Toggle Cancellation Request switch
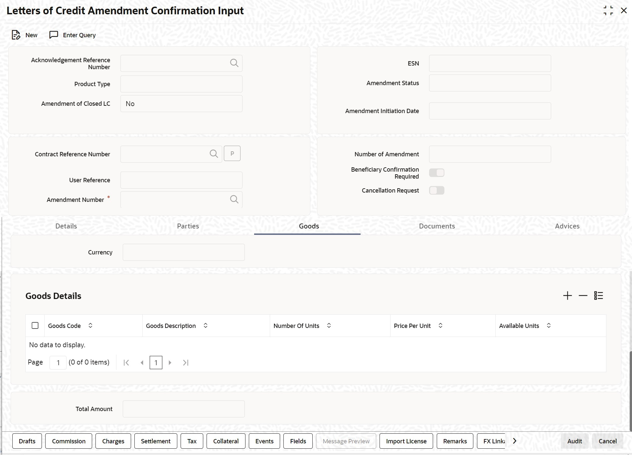This screenshot has width=632, height=455. click(437, 190)
